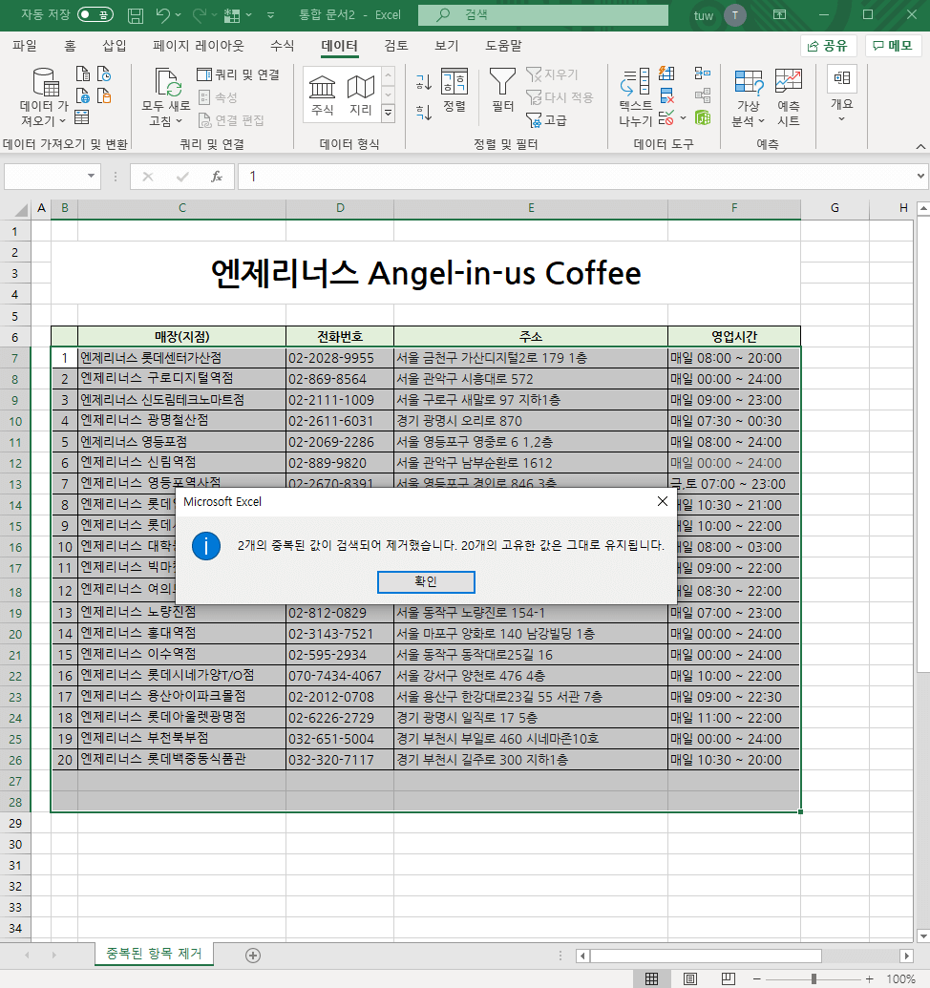Click Remove Duplicates icon in data tools

(666, 95)
